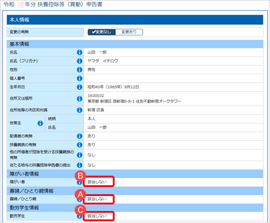
Task: Click the あり value for 扶養親族の有無
Action: pos(91,144)
